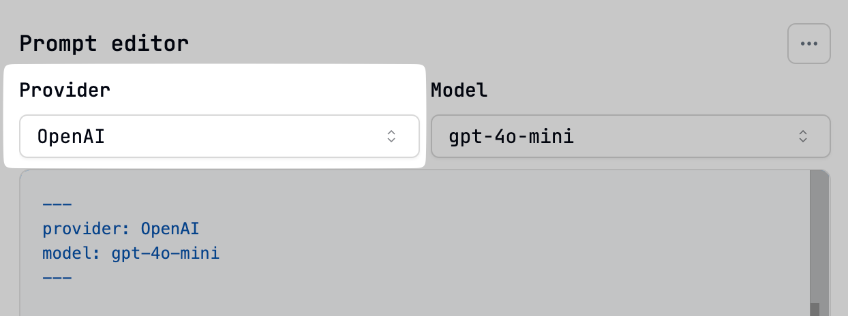Viewport: 848px width, 316px height.
Task: Place cursor on 'model: gpt-4o-mini' line
Action: 131,253
